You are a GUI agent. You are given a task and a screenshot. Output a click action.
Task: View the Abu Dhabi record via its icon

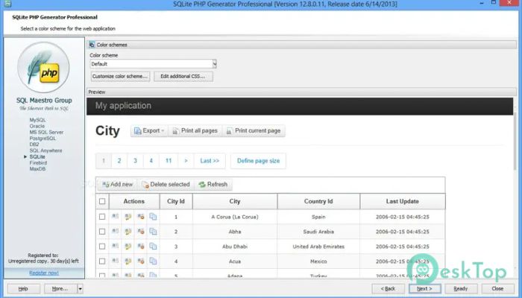click(x=115, y=246)
